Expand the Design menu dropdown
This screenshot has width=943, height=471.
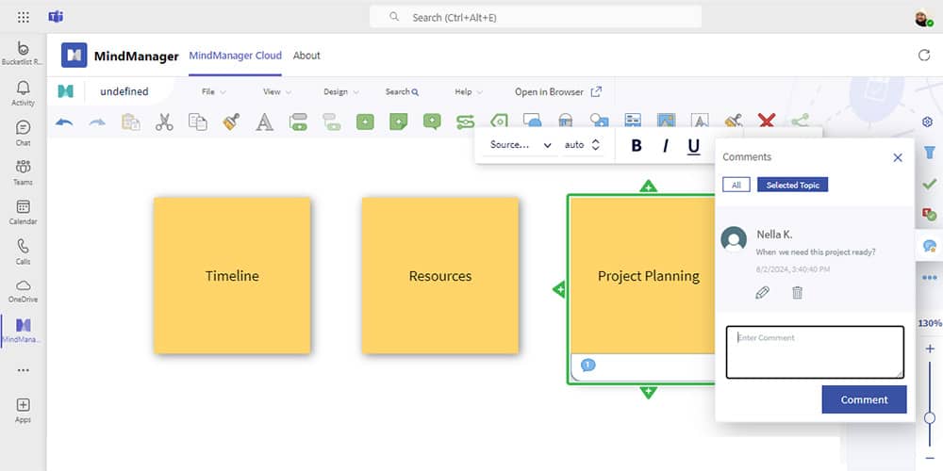[340, 92]
